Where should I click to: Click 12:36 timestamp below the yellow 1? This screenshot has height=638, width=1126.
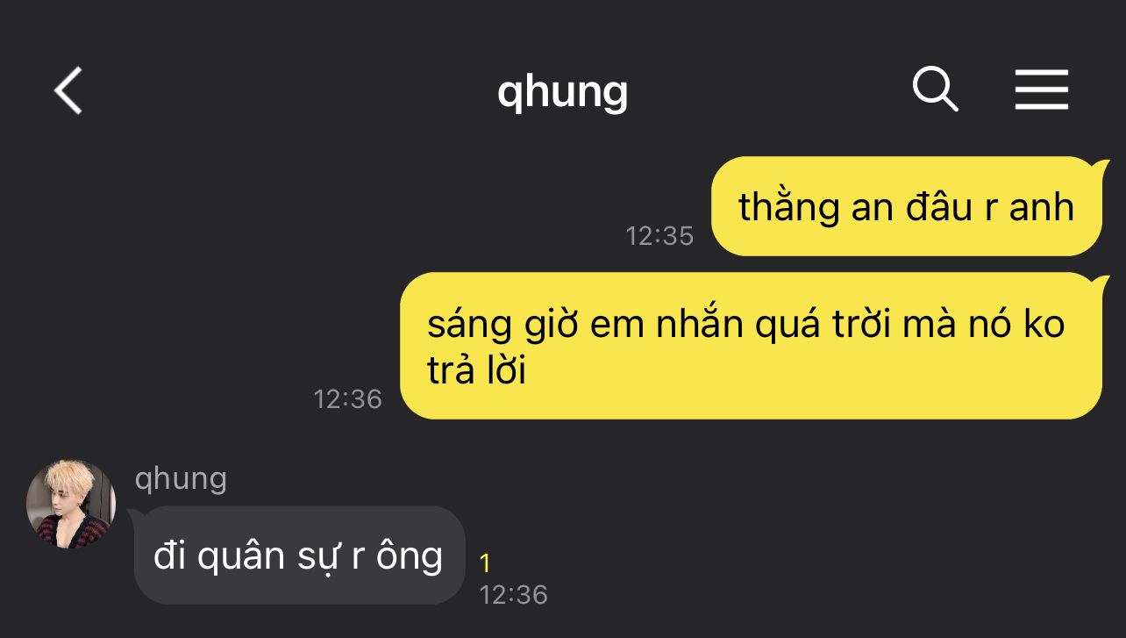pos(513,595)
